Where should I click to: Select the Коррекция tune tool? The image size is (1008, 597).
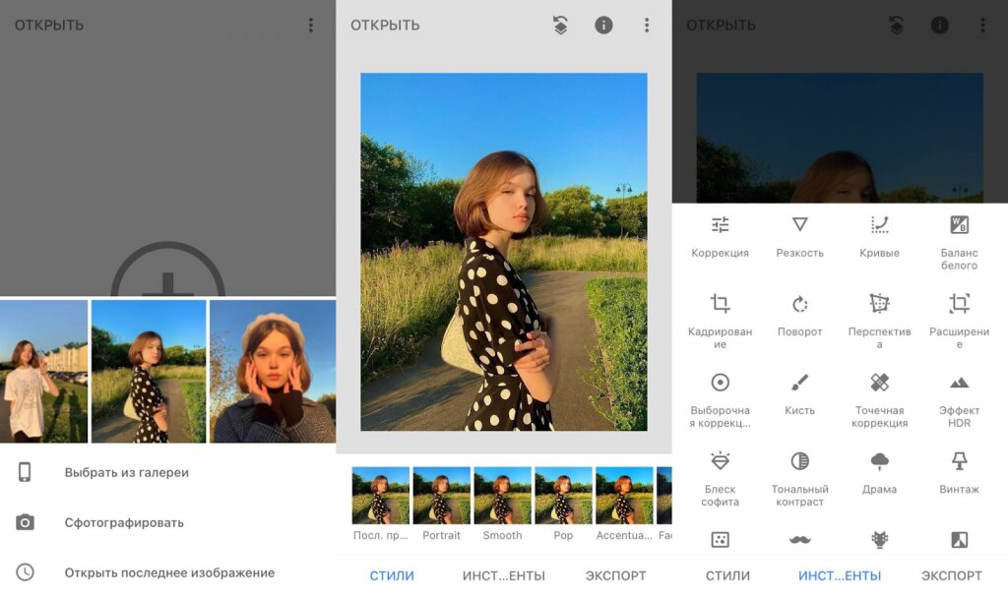[721, 236]
